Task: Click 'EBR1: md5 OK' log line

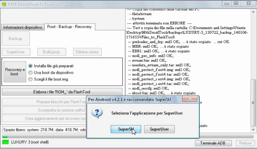Action: [159, 51]
